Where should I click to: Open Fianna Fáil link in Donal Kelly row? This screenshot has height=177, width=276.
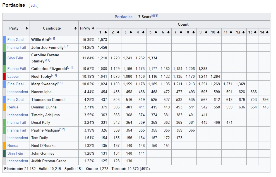click(16, 123)
